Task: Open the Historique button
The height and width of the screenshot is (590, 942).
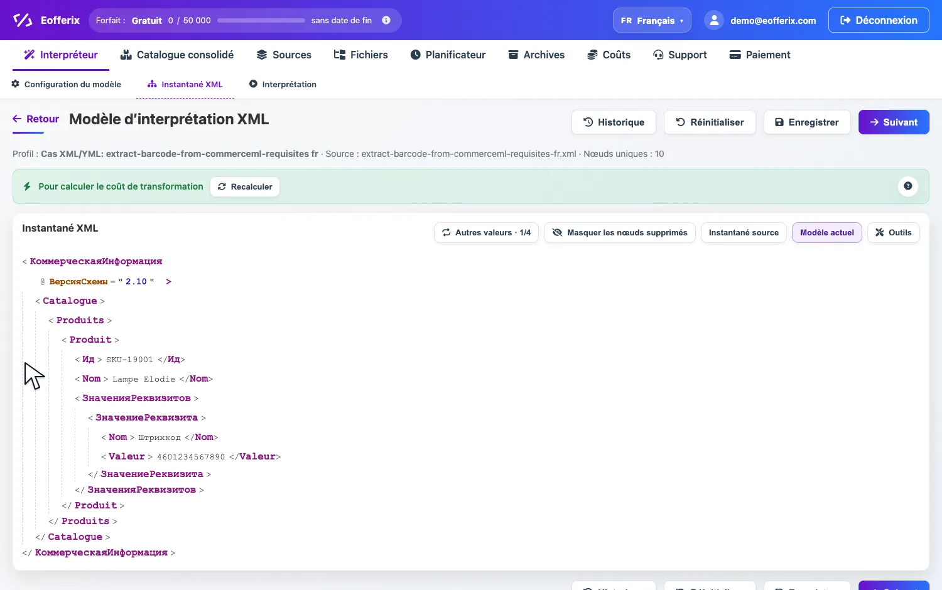Action: click(x=614, y=122)
